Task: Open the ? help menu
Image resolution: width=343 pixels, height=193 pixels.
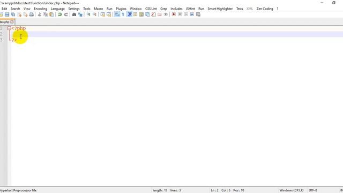Action: pyautogui.click(x=278, y=9)
